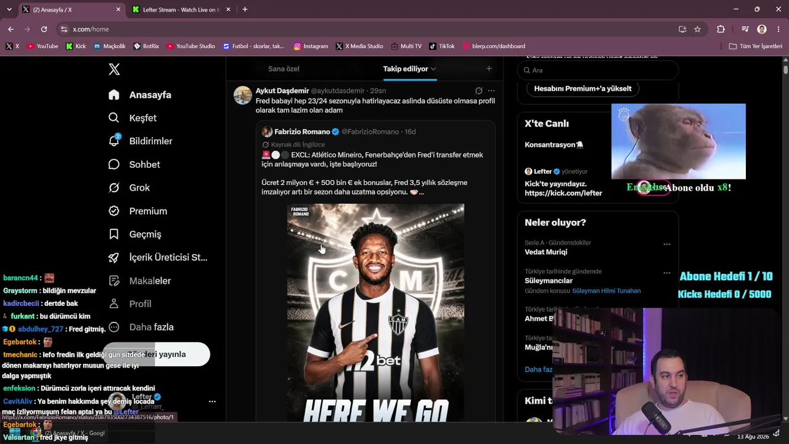Screen dimensions: 789x444
Task: Click the Chrome profile avatar
Action: point(762,29)
